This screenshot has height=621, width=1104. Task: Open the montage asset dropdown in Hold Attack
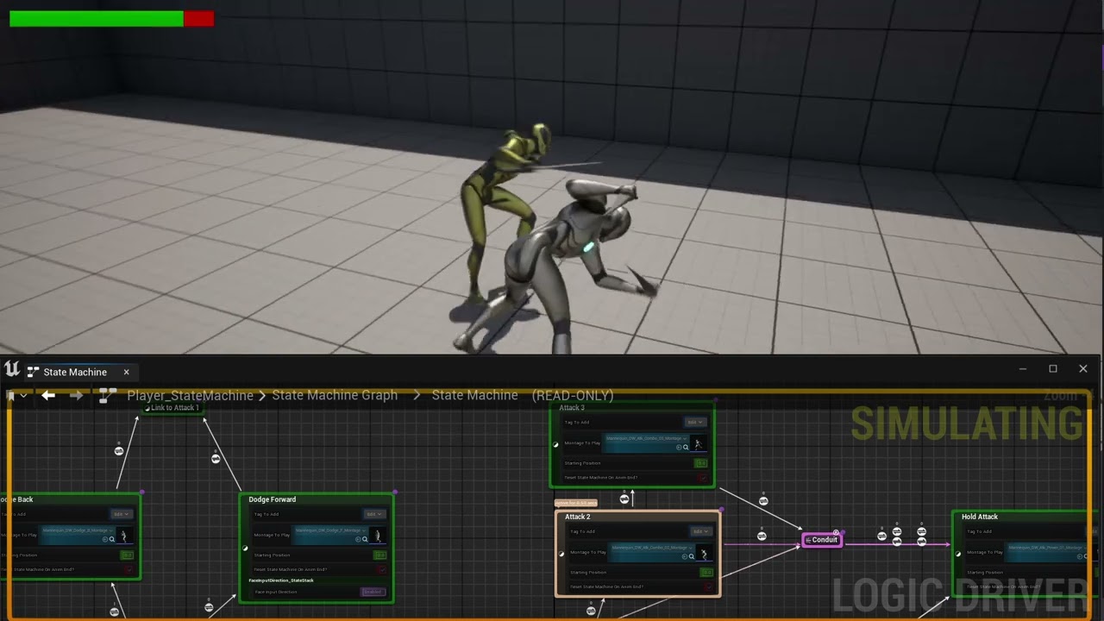[x=1049, y=548]
